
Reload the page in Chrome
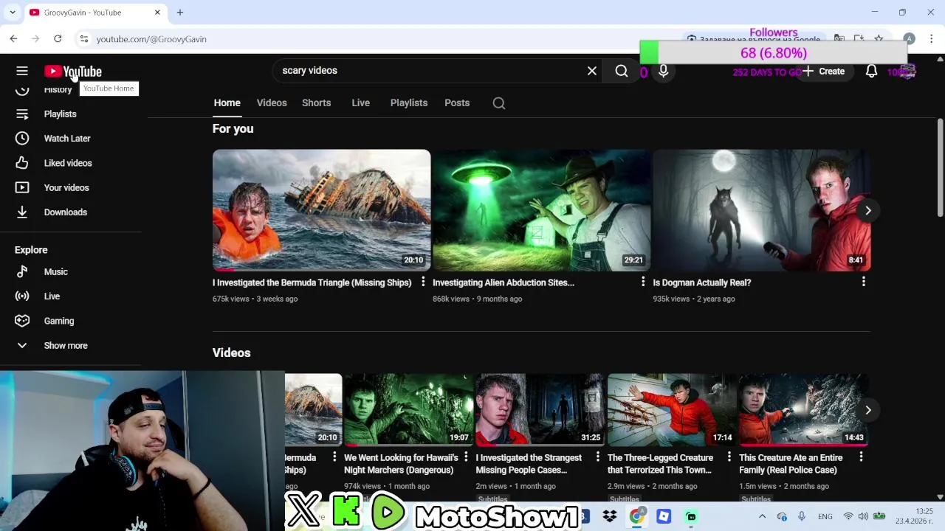(x=58, y=39)
